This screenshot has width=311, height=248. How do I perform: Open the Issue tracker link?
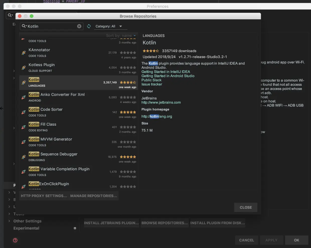(x=151, y=85)
